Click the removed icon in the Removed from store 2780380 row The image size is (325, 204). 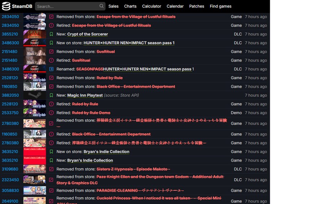tap(51, 123)
